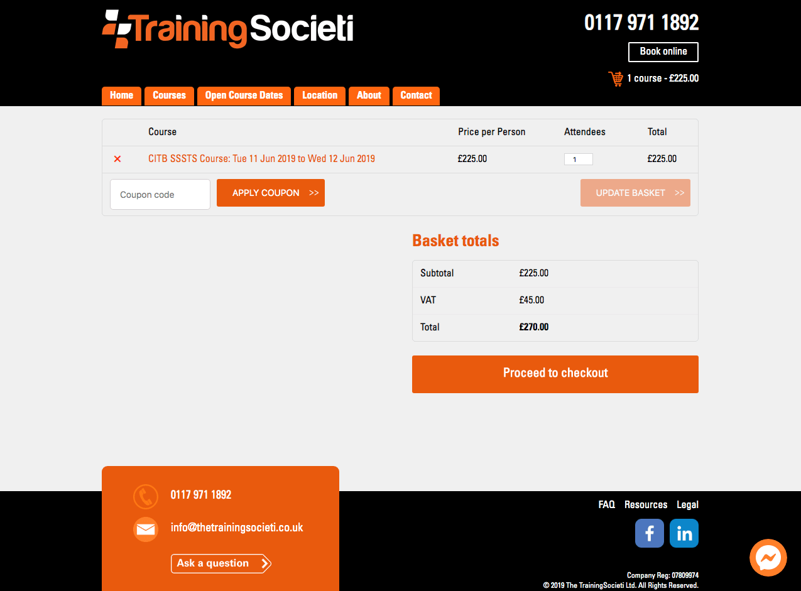This screenshot has width=801, height=591.
Task: Go to the Home tab
Action: [122, 95]
